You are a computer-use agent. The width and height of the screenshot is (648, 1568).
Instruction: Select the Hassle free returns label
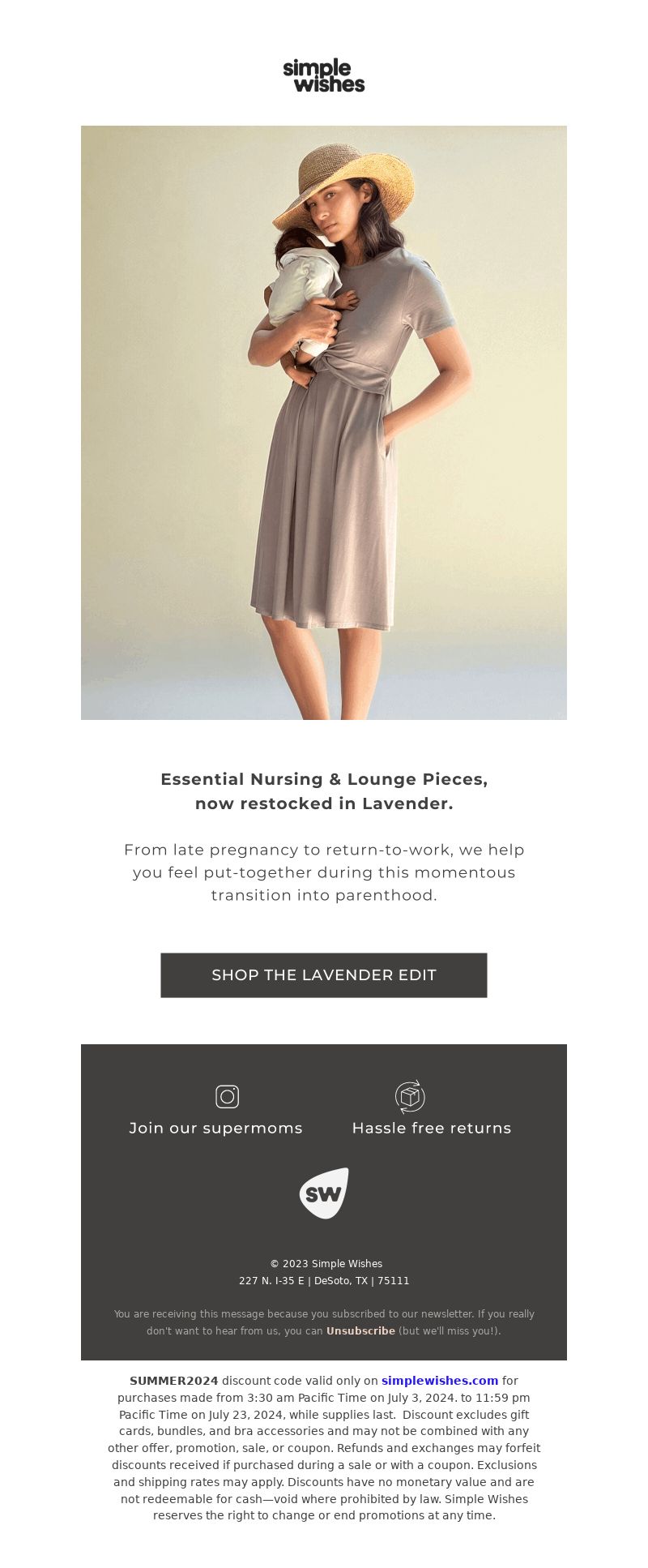coord(432,1128)
